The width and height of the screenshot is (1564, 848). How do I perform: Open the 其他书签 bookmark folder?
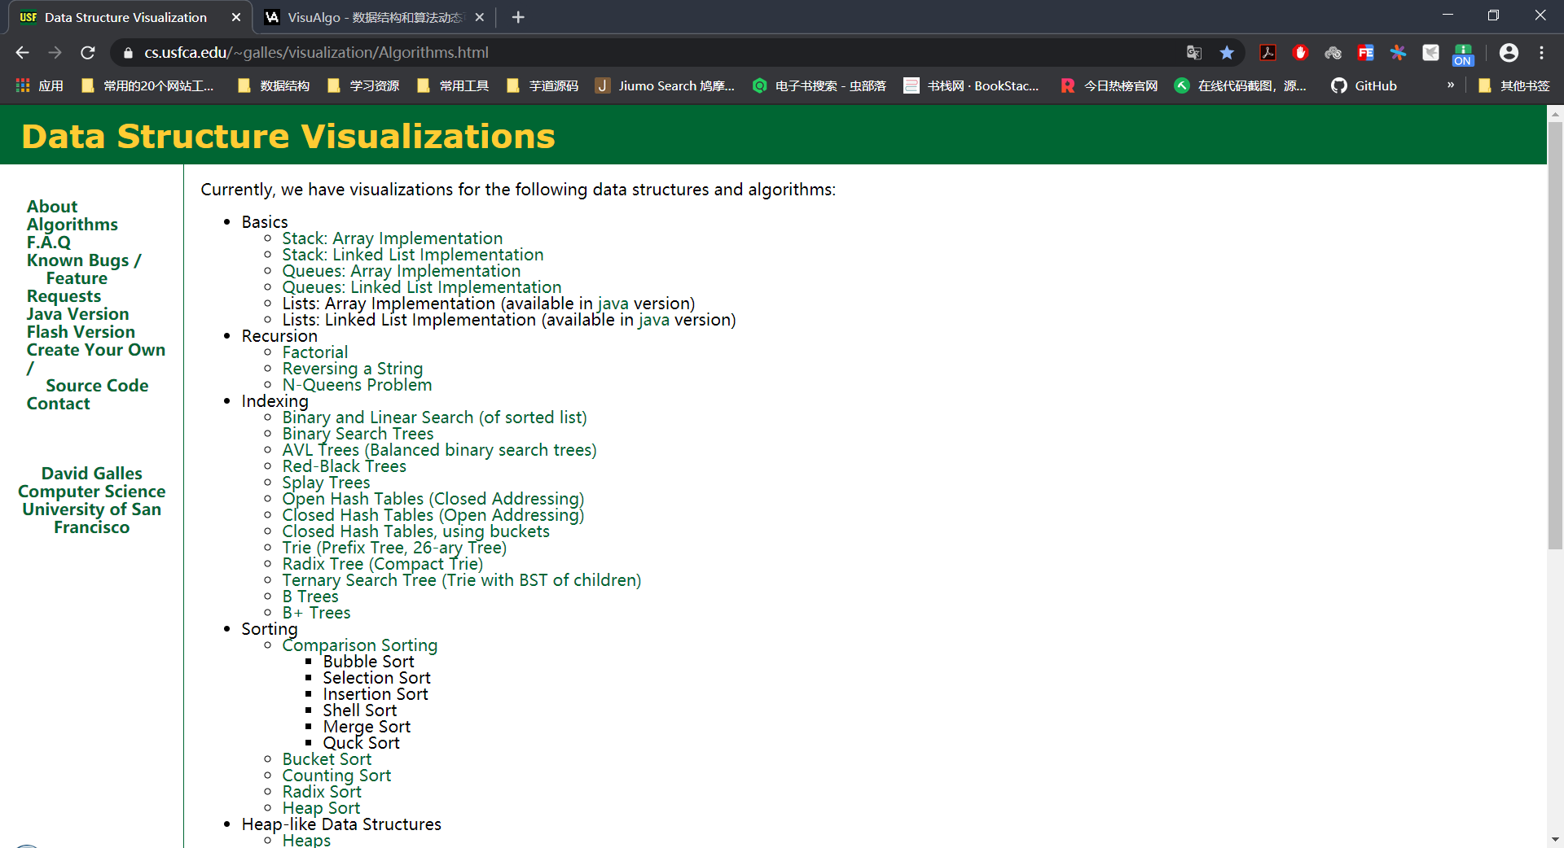[1514, 85]
